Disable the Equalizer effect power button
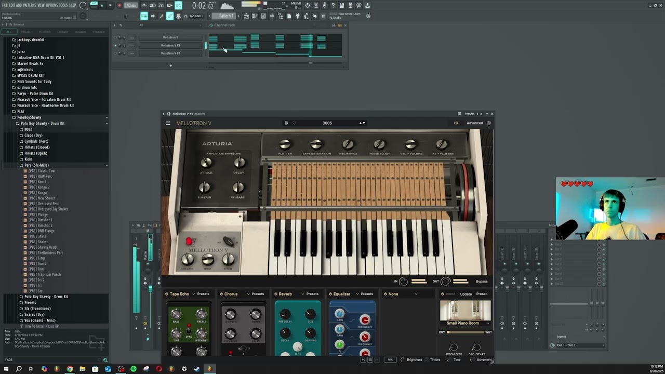This screenshot has height=374, width=665. point(330,294)
